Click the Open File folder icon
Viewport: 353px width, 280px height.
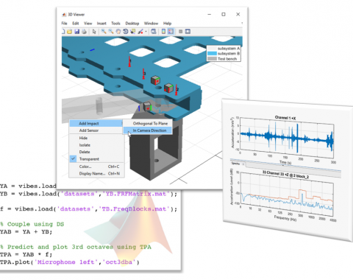point(69,32)
